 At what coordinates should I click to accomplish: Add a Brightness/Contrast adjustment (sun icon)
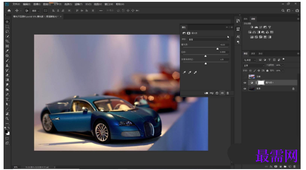pyautogui.click(x=252, y=27)
